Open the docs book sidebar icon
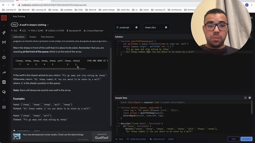This screenshot has width=255, height=143. pyautogui.click(x=4, y=107)
